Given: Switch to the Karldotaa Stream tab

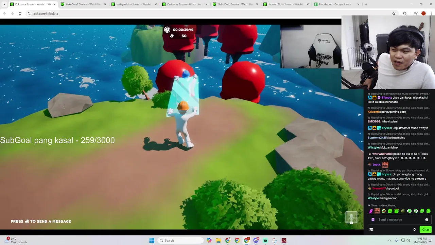Looking at the screenshot, I should (x=185, y=4).
